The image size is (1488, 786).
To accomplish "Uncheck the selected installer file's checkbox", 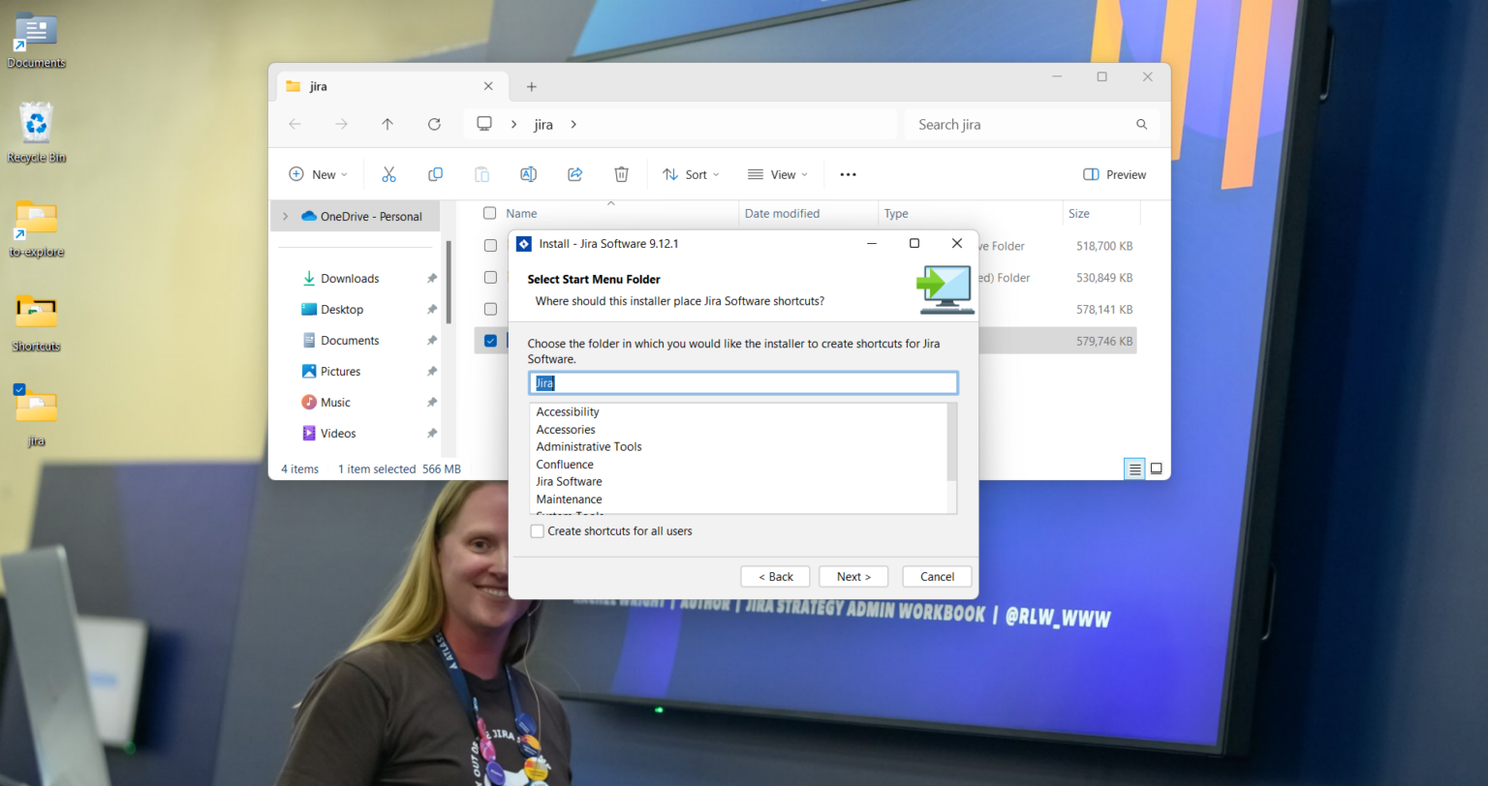I will pyautogui.click(x=490, y=340).
